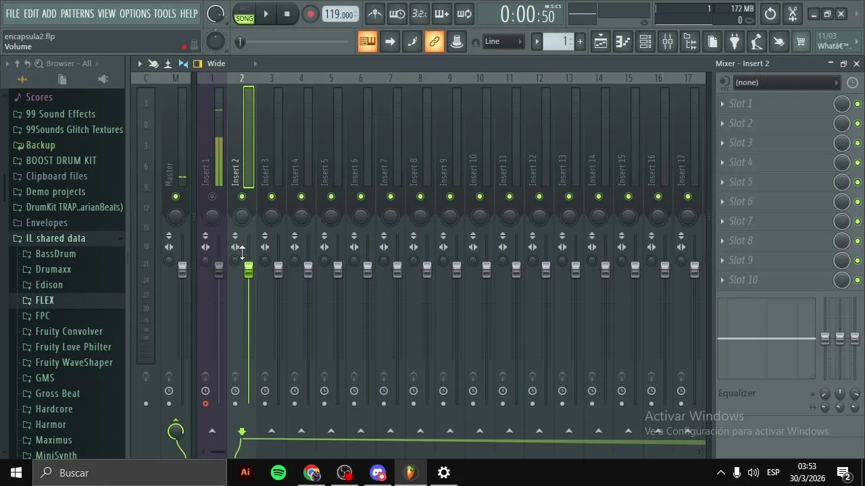Expand the Harmor folder
This screenshot has width=865, height=486.
[x=51, y=425]
